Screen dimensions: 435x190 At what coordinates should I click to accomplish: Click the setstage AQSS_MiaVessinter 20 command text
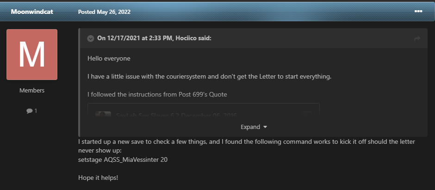[x=126, y=159]
